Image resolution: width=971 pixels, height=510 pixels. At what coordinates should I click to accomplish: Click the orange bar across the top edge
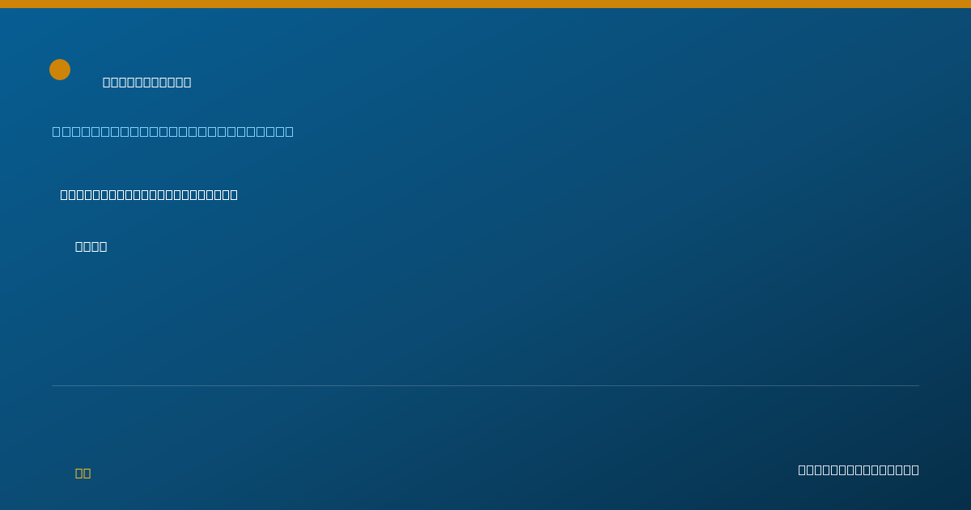485,4
